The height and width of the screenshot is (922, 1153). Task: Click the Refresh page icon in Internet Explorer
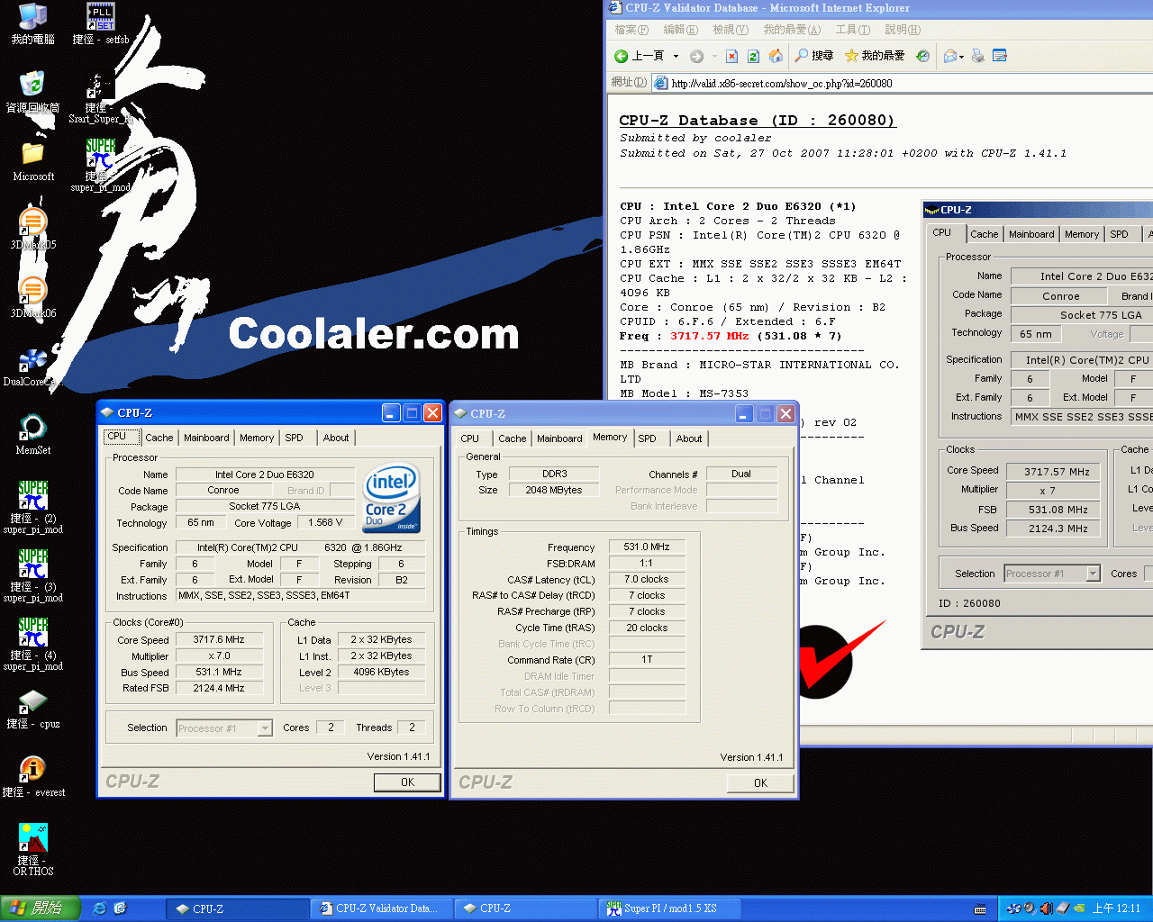(x=753, y=56)
